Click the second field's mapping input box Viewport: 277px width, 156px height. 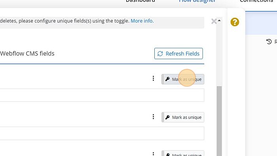tap(102, 133)
